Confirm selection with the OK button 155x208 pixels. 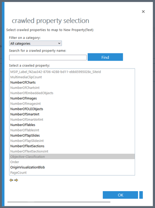[x=120, y=195]
